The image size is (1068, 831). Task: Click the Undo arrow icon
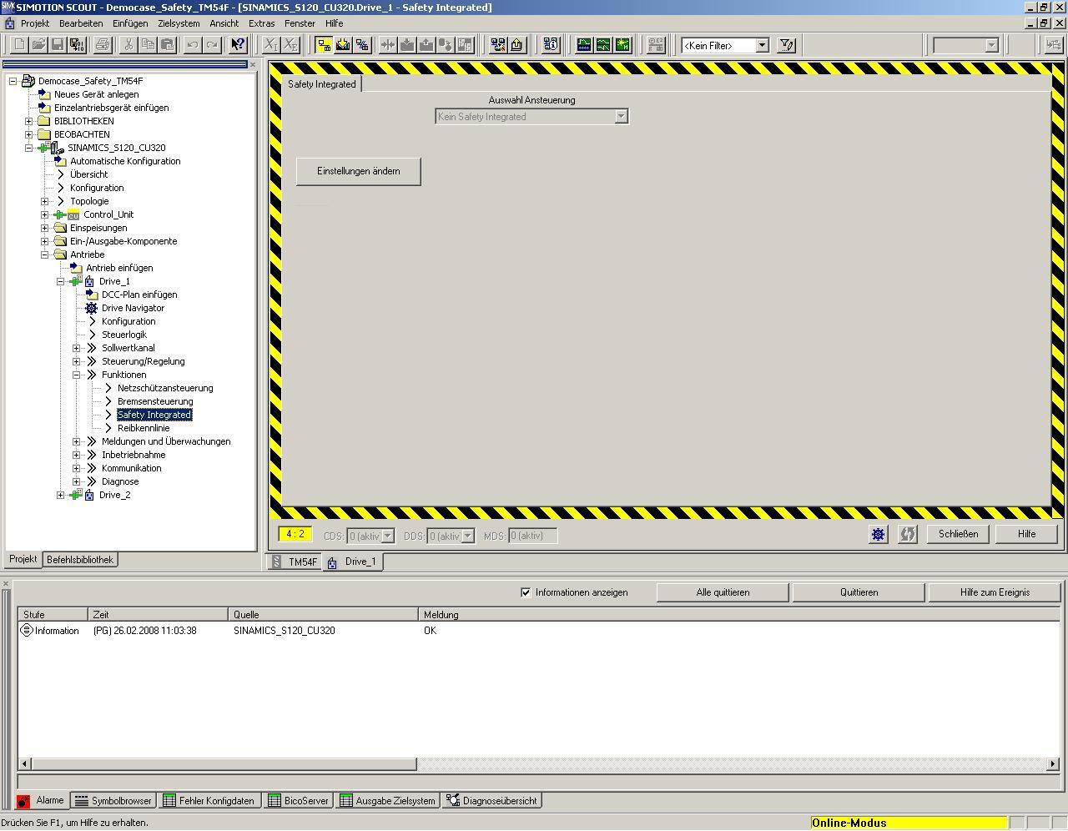click(193, 45)
